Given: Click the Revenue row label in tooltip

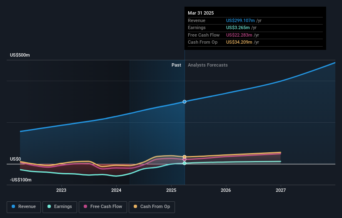Looking at the screenshot, I should (197, 20).
